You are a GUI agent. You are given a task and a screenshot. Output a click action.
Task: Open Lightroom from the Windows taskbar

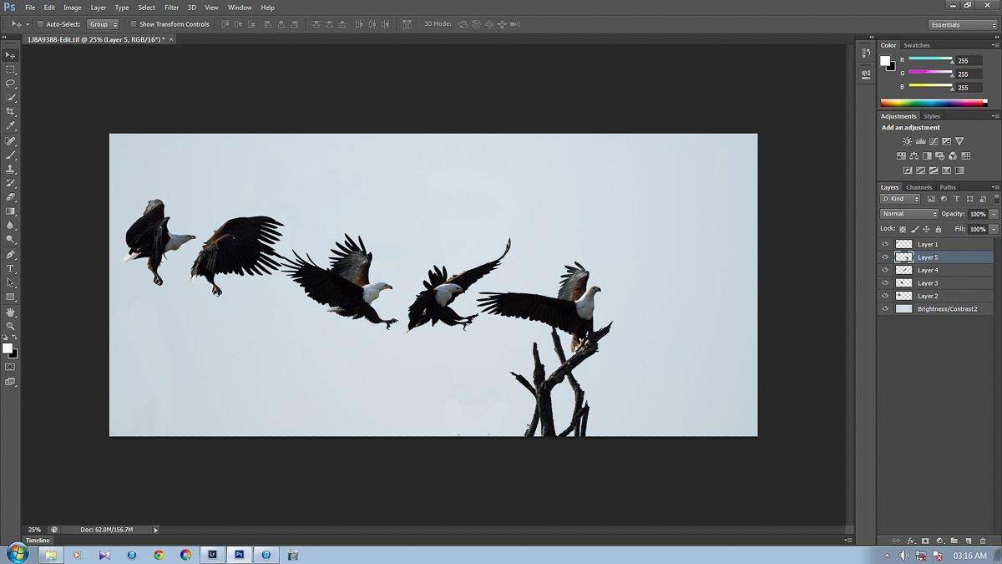[212, 554]
